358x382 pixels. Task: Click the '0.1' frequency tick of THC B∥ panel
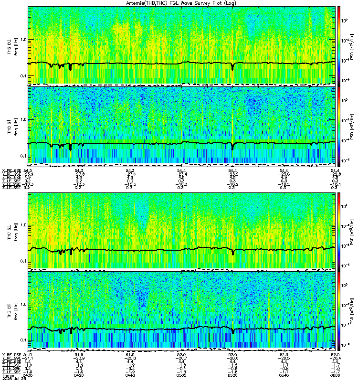23,340
